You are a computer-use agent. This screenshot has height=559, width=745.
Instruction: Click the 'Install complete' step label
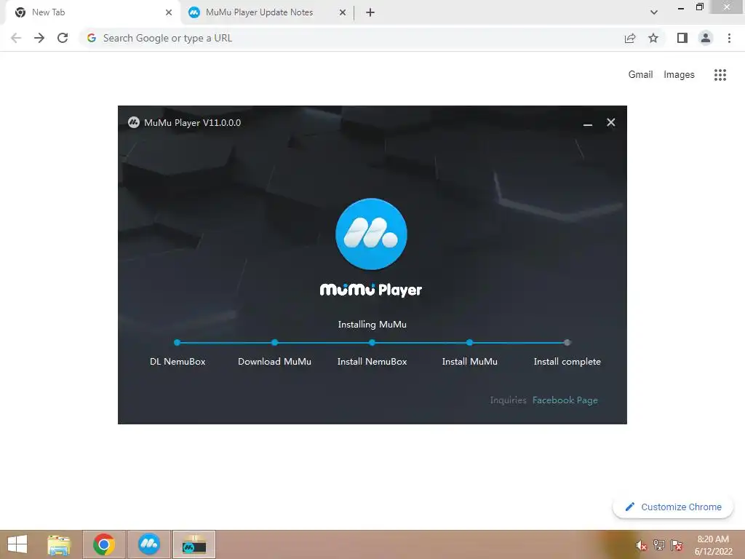click(x=567, y=362)
